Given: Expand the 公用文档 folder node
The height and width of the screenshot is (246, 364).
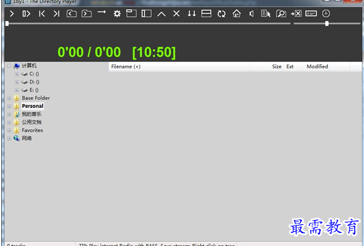Looking at the screenshot, I should point(9,122).
